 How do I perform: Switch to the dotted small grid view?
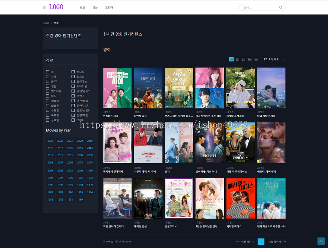[x=237, y=59]
